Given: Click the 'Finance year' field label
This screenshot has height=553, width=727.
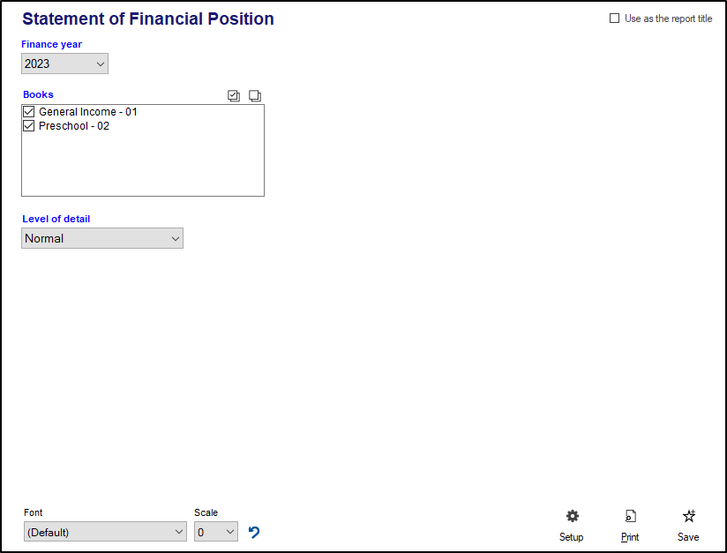Looking at the screenshot, I should coord(52,44).
